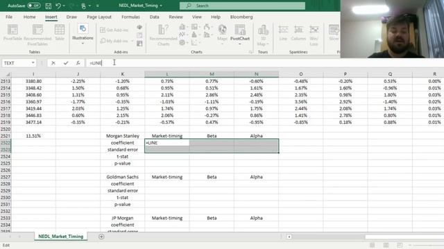Click the Save icon in title bar

[49, 6]
